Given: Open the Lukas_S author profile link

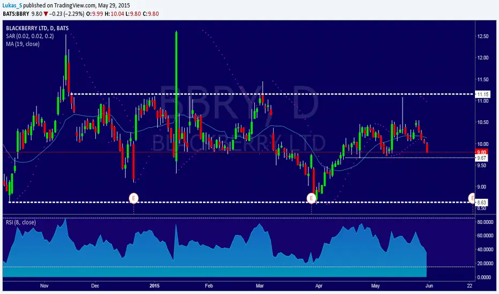Looking at the screenshot, I should pyautogui.click(x=12, y=5).
